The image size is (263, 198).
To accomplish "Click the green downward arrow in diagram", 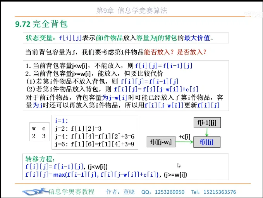I will pos(207,133).
